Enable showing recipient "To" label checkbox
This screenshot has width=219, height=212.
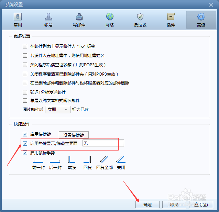(x=25, y=46)
